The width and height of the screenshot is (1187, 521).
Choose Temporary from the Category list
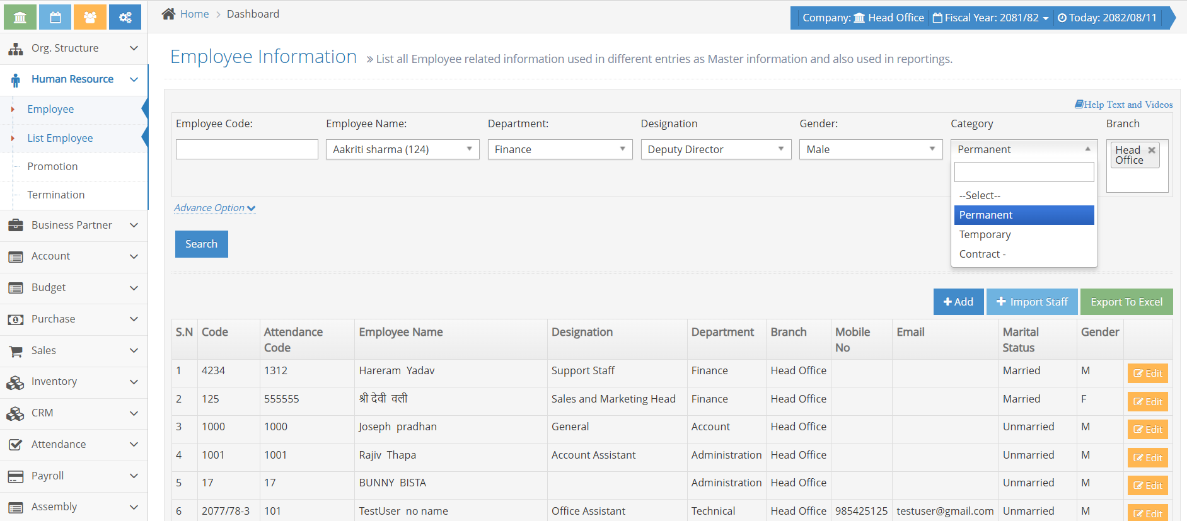click(985, 234)
